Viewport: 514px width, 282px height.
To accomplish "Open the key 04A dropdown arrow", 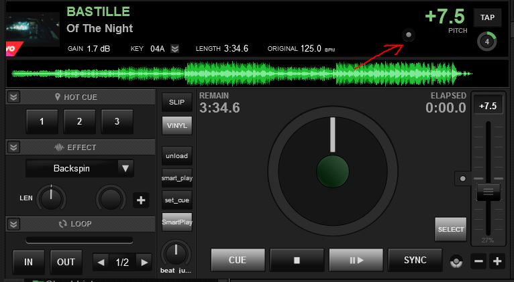I will click(175, 49).
